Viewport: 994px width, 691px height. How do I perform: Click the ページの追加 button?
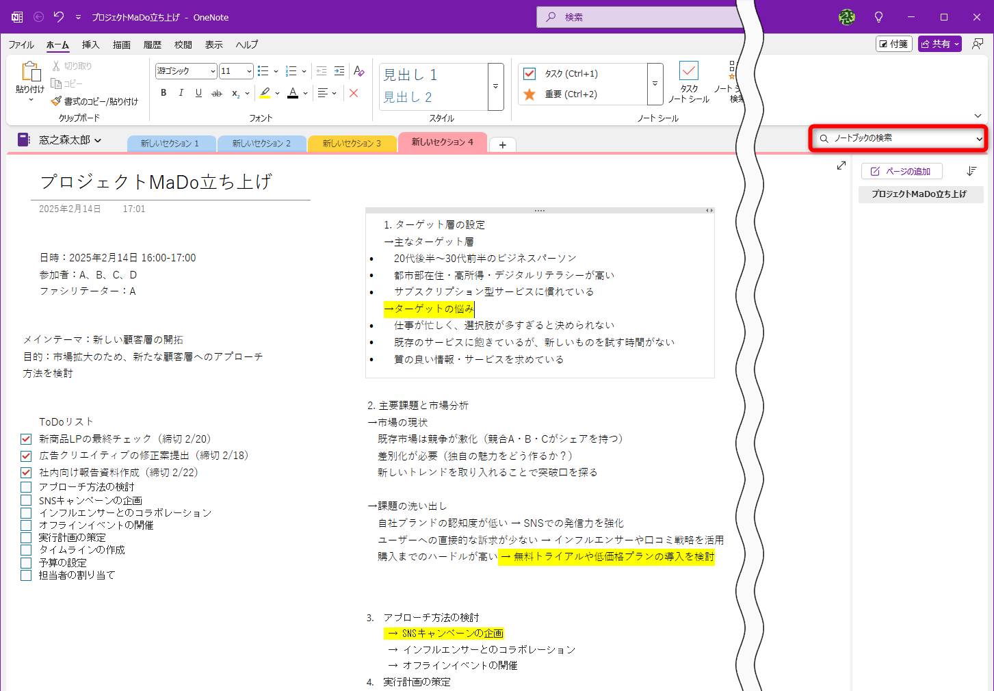(902, 171)
